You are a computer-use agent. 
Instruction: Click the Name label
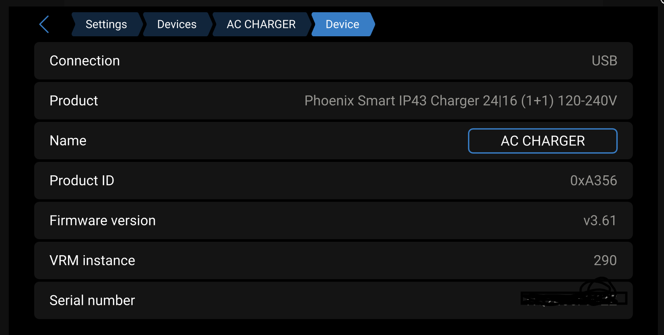pos(68,141)
